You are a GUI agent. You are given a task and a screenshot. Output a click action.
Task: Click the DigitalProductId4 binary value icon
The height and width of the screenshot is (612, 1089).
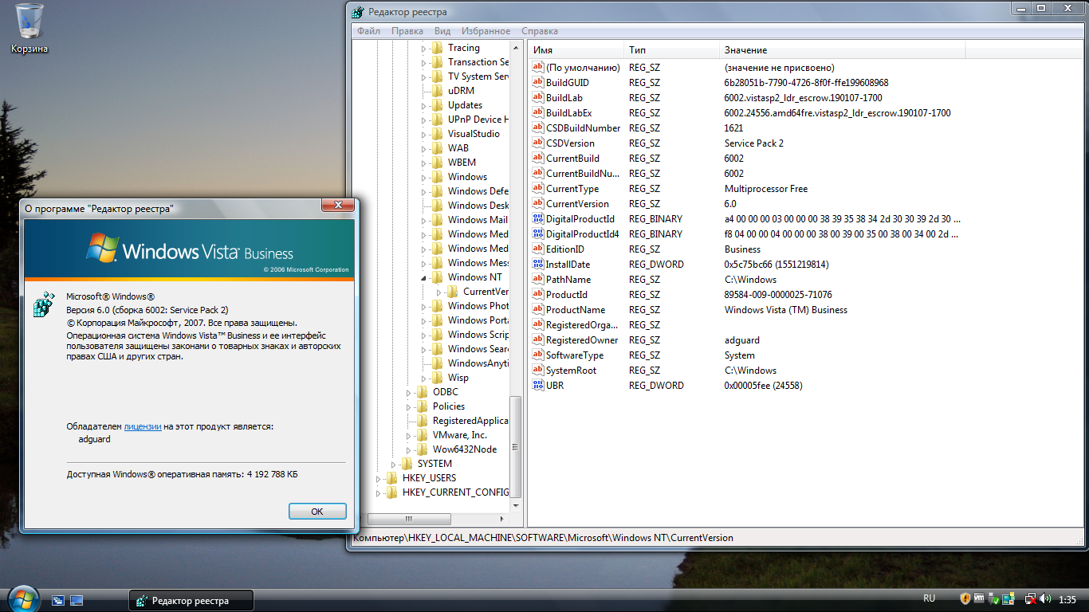tap(538, 234)
